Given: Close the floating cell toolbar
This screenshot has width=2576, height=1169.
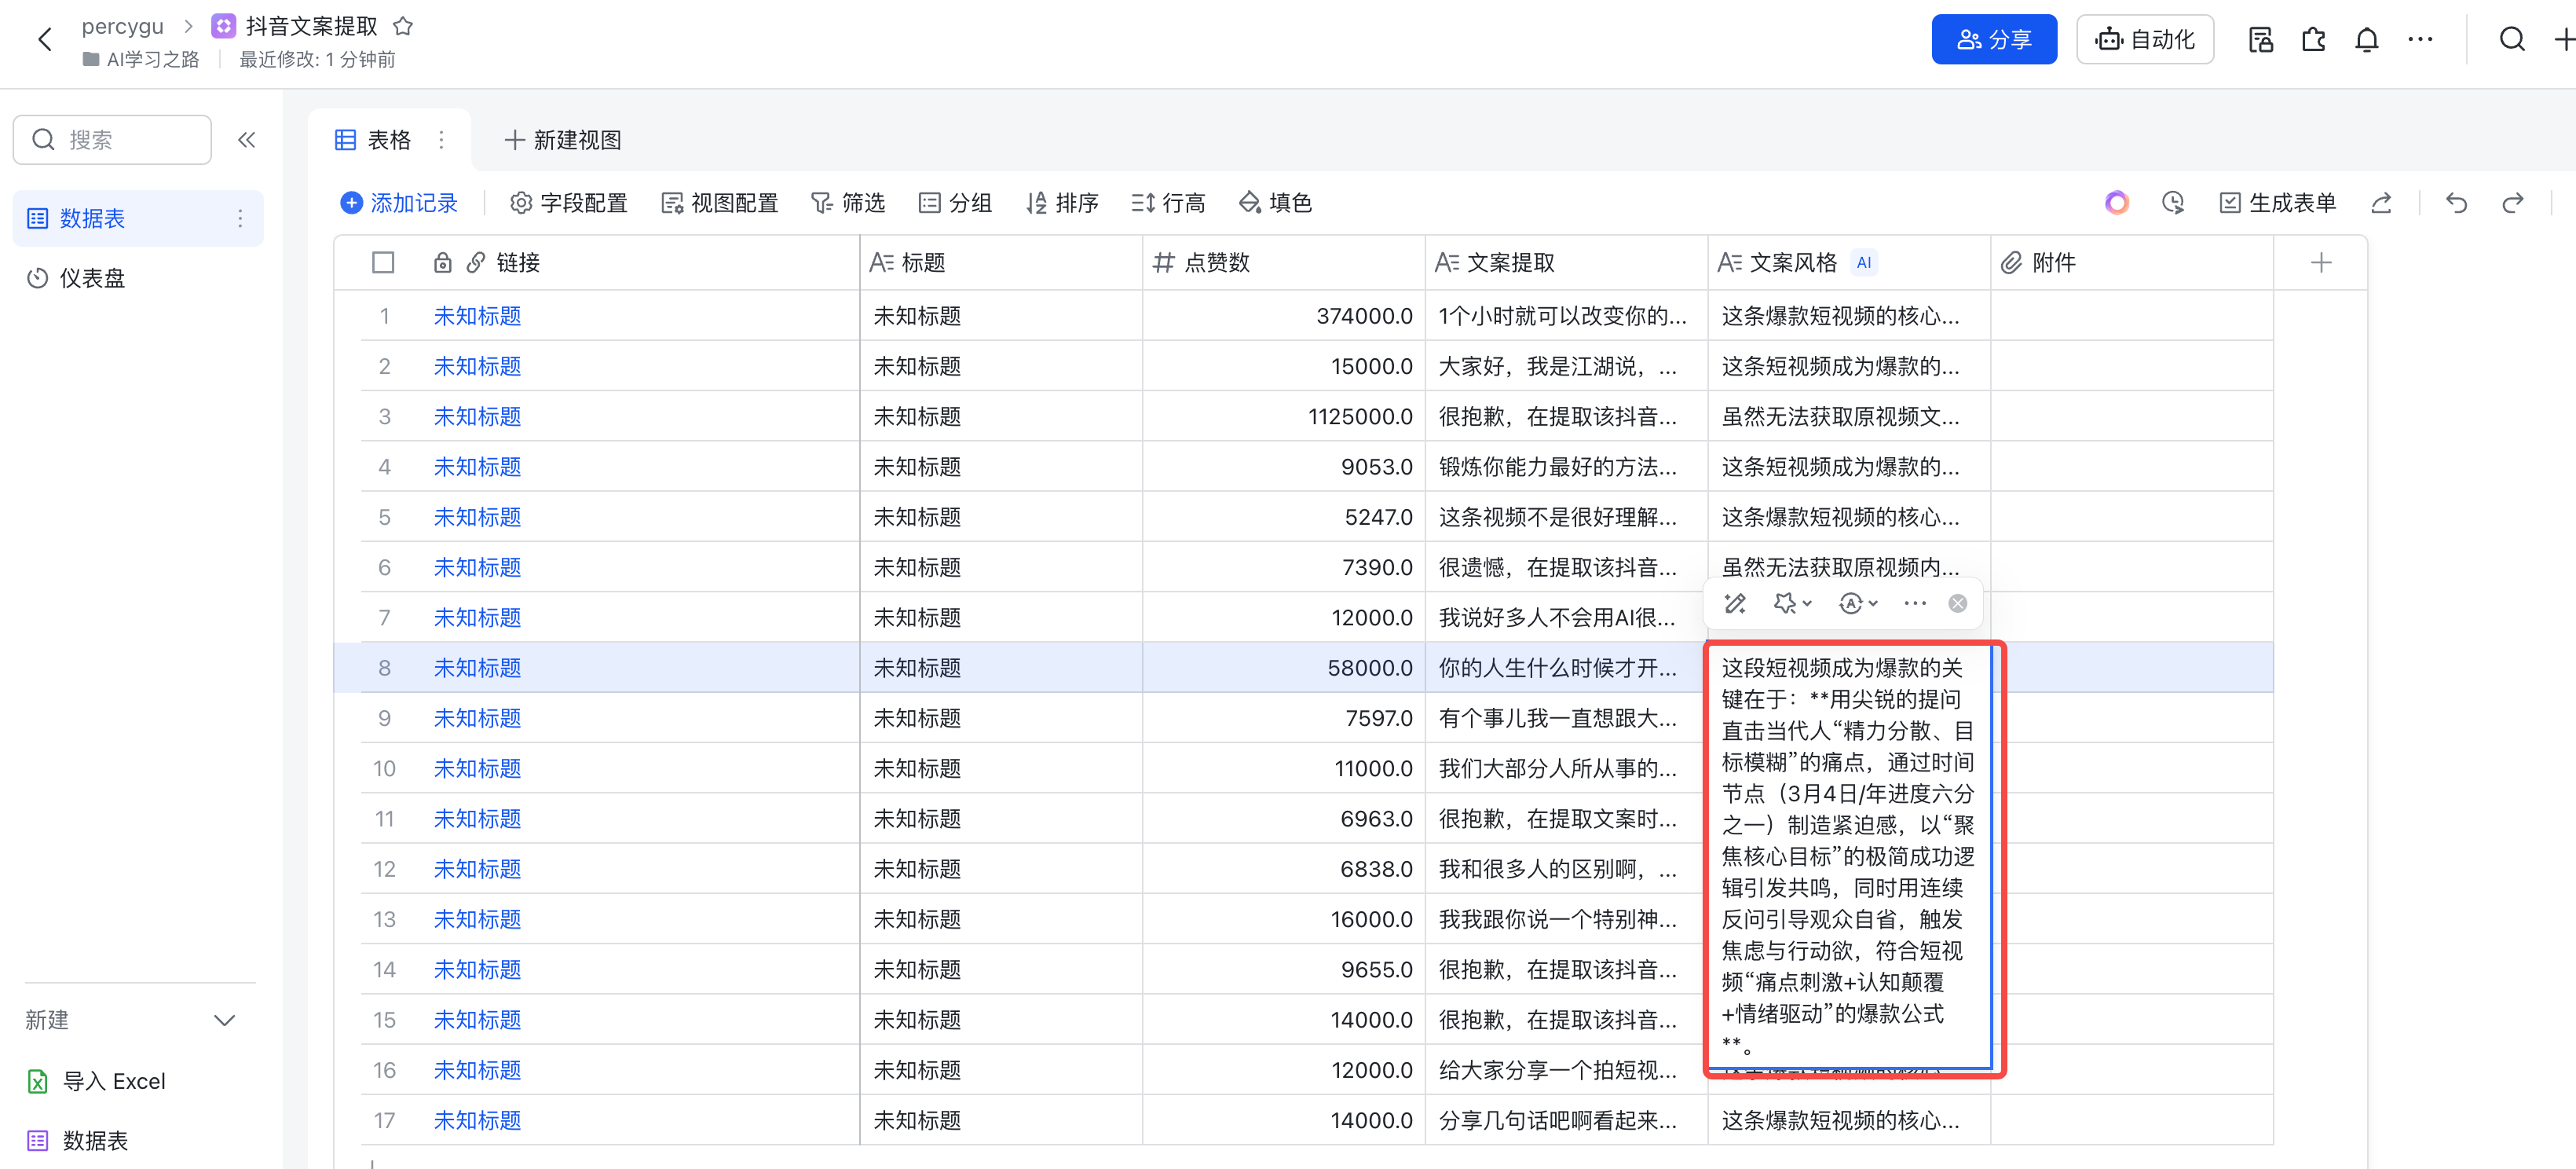Looking at the screenshot, I should coord(1957,603).
